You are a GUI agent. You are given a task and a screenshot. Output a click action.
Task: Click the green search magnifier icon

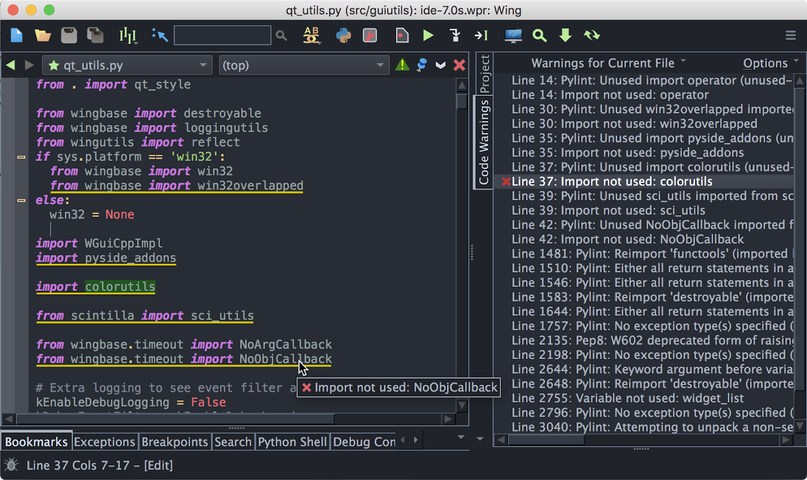coord(540,35)
